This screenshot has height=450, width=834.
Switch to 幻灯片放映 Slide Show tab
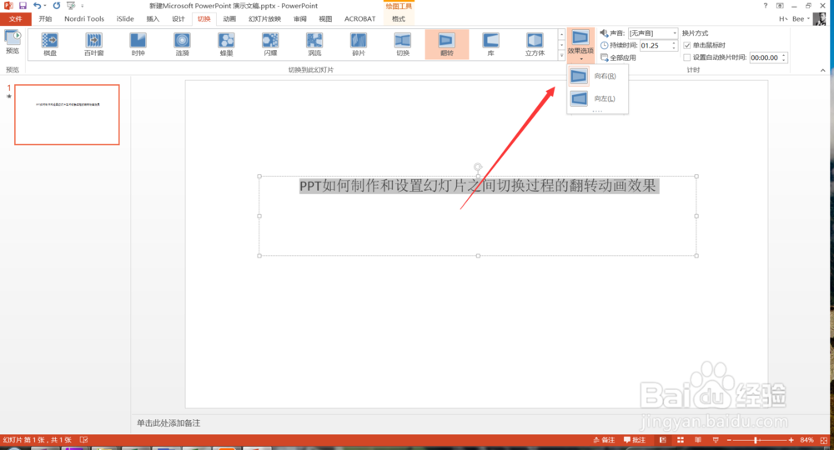pyautogui.click(x=264, y=18)
